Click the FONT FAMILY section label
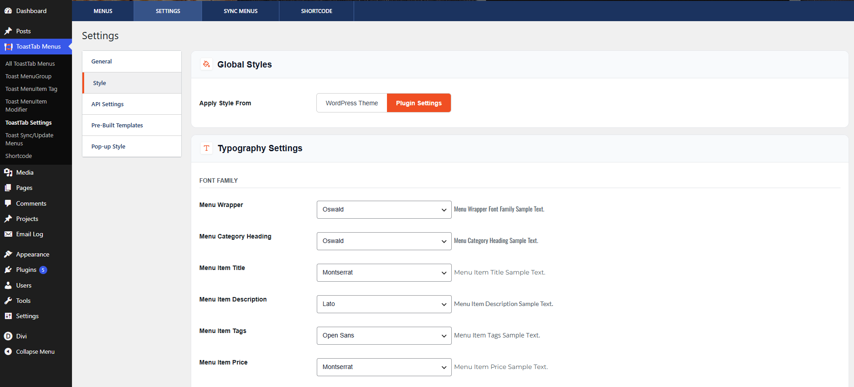This screenshot has width=854, height=387. 219,180
